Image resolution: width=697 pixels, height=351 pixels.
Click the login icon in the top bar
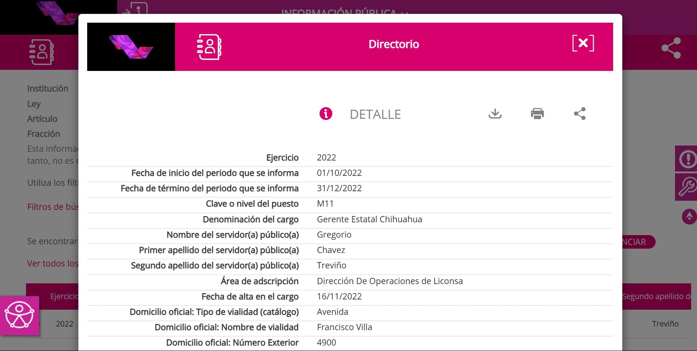(136, 8)
